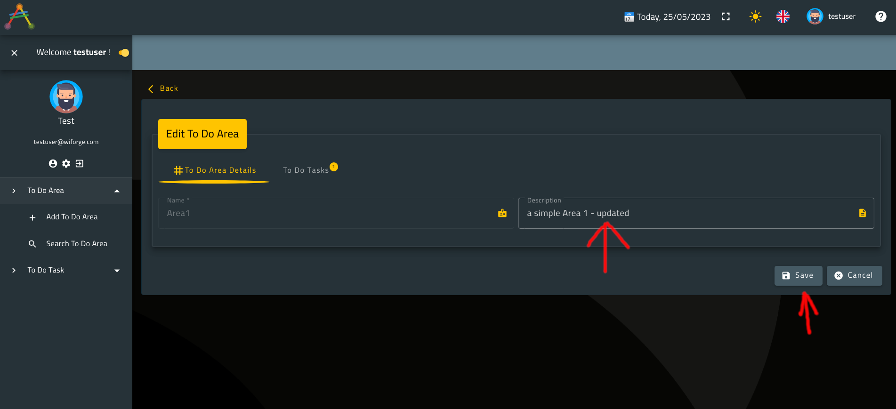This screenshot has width=896, height=409.
Task: Click the testuser@wiforge.com email text
Action: click(66, 142)
